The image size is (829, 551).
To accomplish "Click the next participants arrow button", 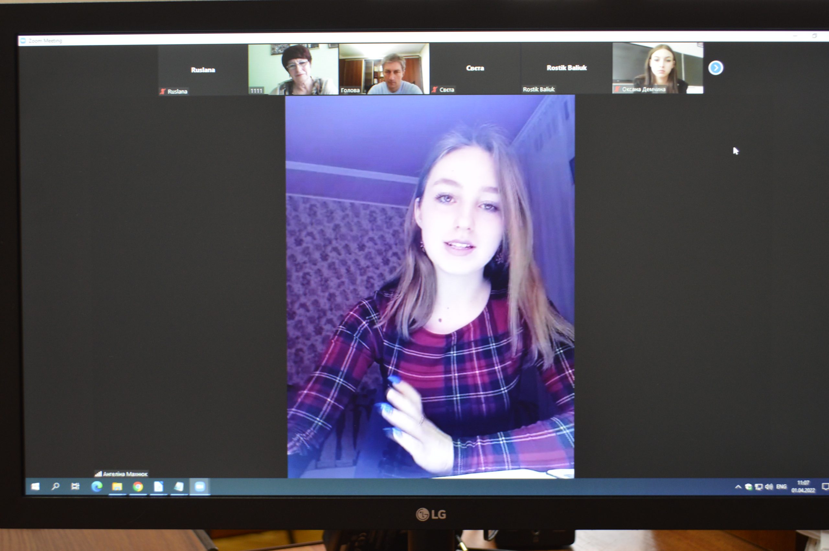I will [715, 68].
